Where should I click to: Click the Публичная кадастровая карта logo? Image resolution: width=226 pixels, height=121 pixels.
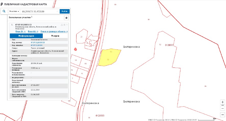point(24,4)
